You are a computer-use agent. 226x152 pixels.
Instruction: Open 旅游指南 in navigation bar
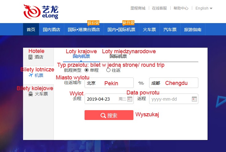pos(193,30)
